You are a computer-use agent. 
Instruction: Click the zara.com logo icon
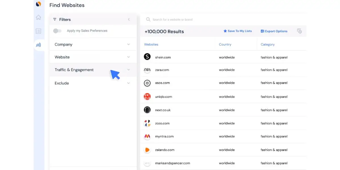tap(147, 70)
